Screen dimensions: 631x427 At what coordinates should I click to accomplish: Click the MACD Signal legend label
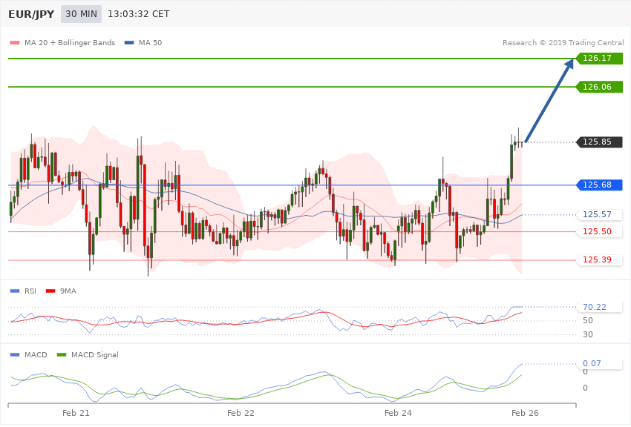pos(95,354)
